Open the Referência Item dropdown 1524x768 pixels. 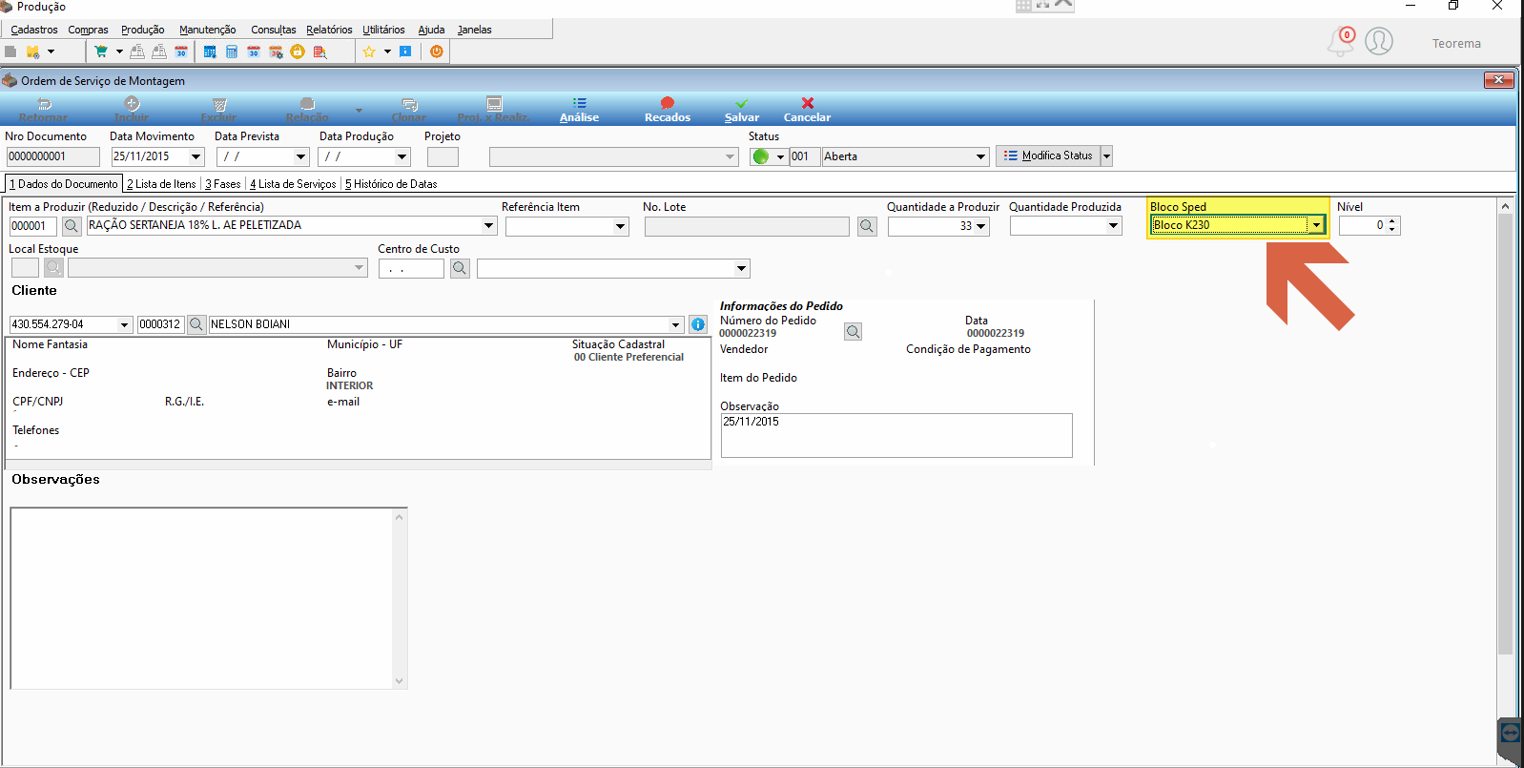coord(620,226)
